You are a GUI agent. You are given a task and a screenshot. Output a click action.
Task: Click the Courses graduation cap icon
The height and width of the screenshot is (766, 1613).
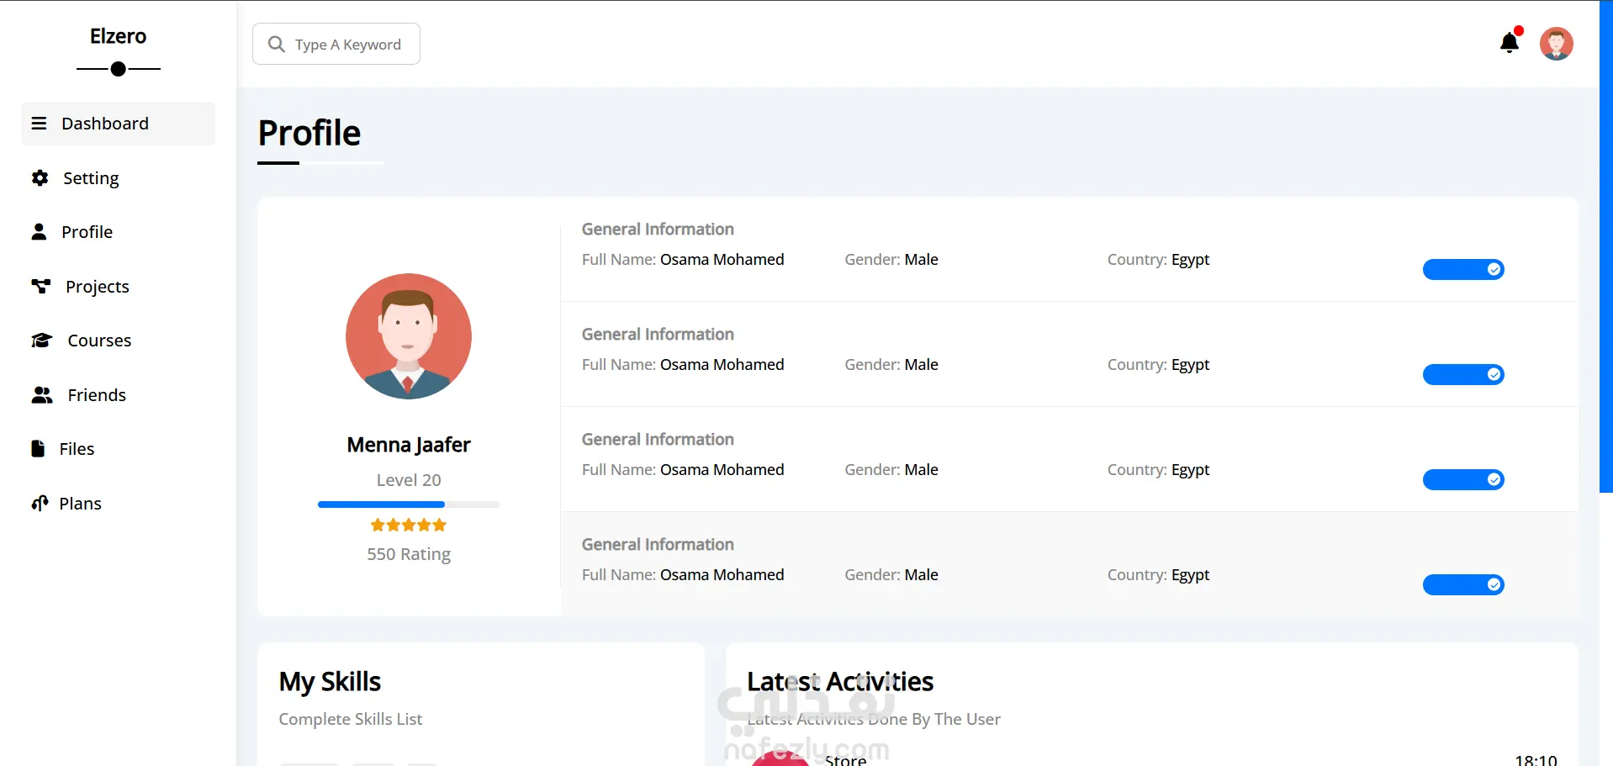[41, 340]
